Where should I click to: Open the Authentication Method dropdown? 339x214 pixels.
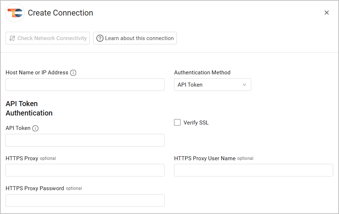212,85
